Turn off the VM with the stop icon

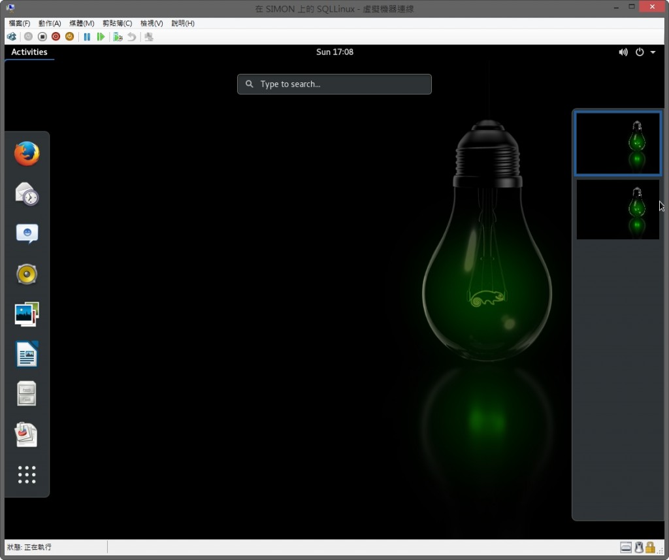[42, 37]
